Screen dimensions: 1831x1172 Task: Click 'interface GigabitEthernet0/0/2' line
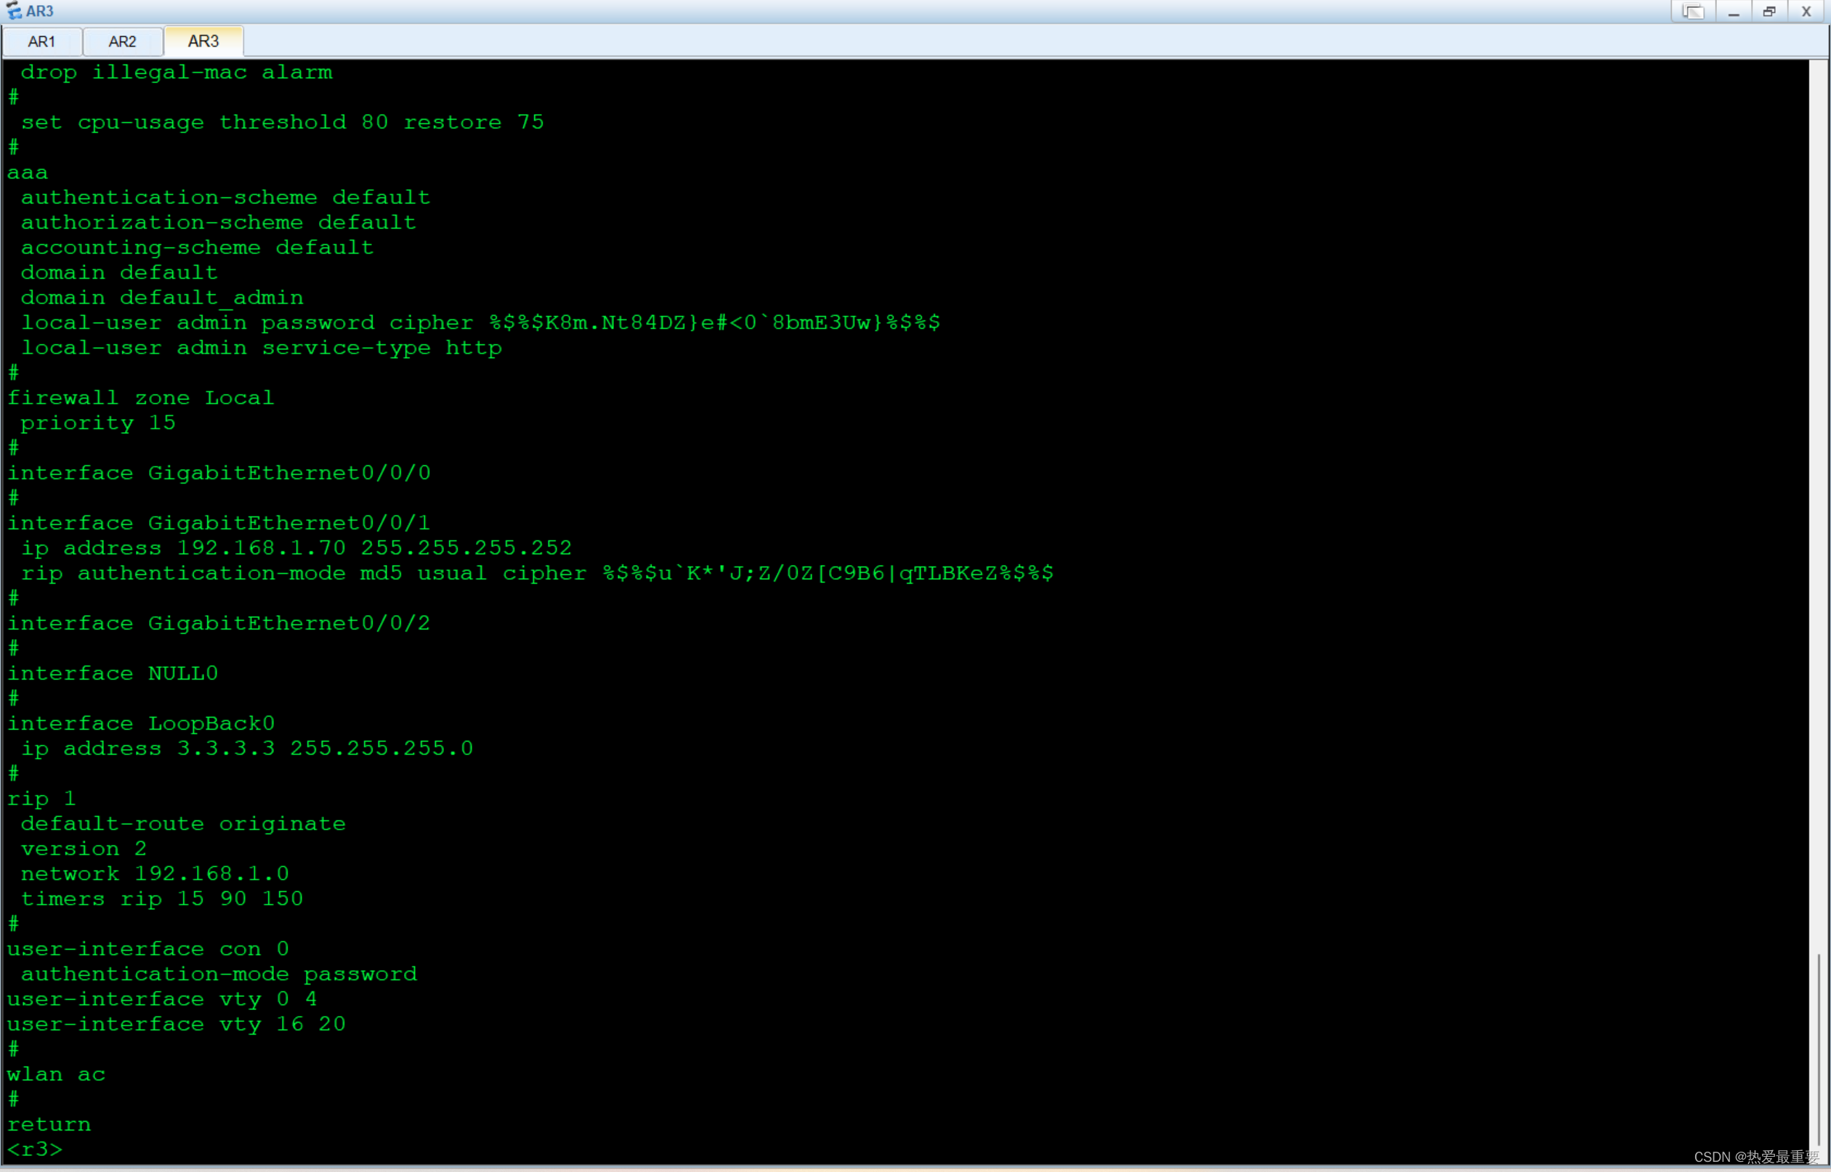(x=219, y=623)
